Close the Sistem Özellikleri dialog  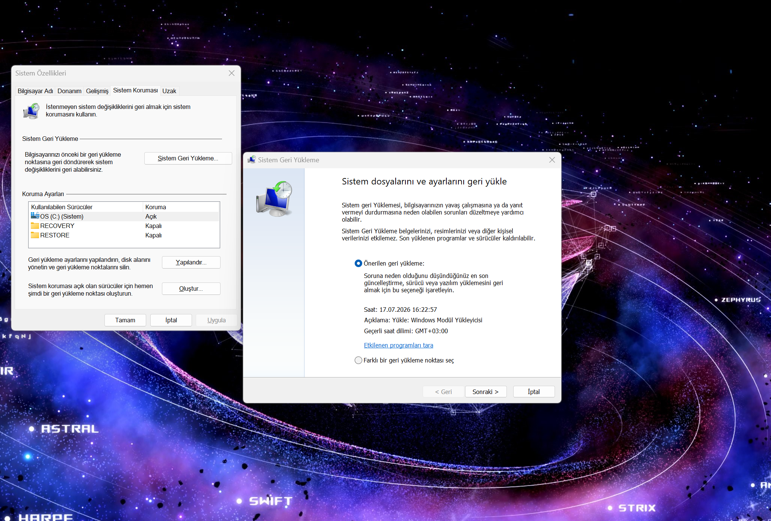tap(231, 73)
